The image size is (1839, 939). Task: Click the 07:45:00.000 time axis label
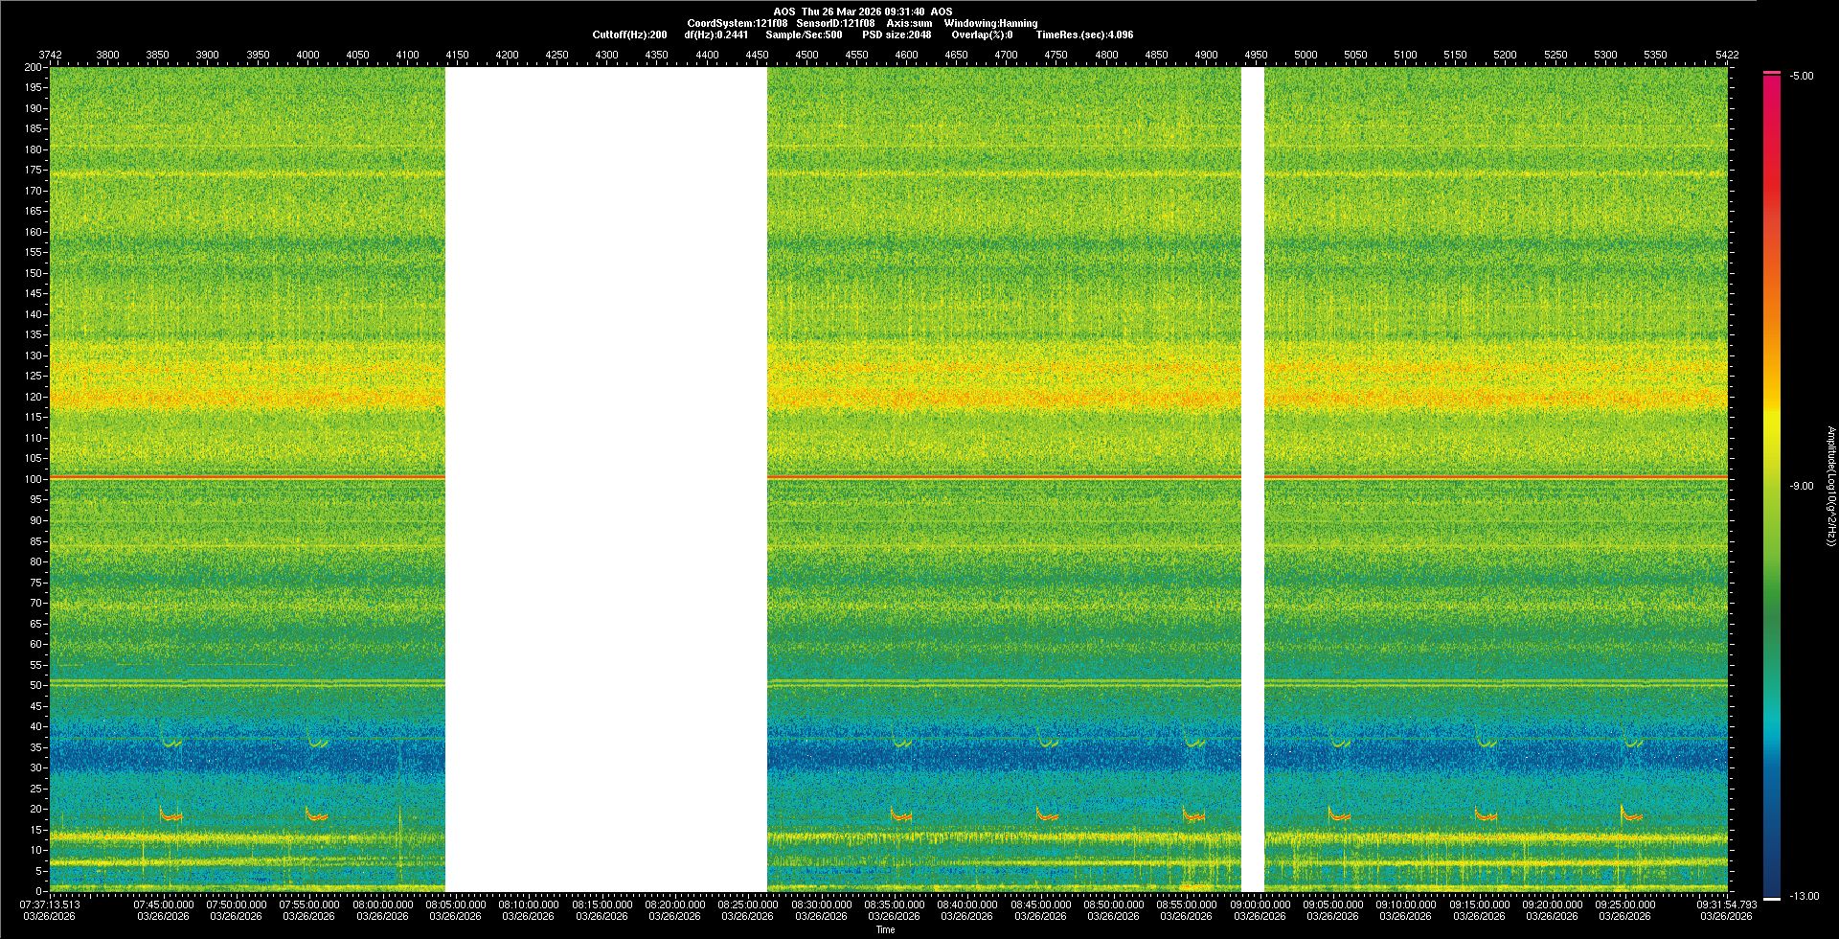pyautogui.click(x=163, y=905)
